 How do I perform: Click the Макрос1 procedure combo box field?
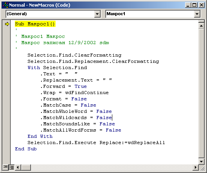(x=153, y=14)
